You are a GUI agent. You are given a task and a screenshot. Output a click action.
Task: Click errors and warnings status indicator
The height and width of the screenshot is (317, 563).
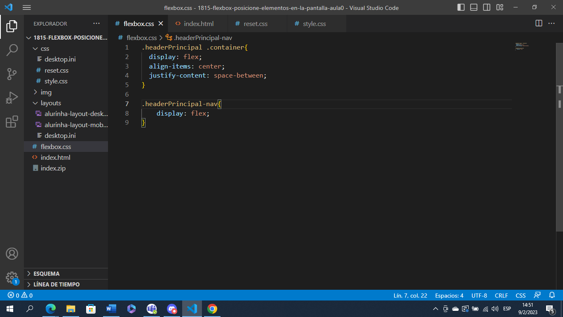20,296
